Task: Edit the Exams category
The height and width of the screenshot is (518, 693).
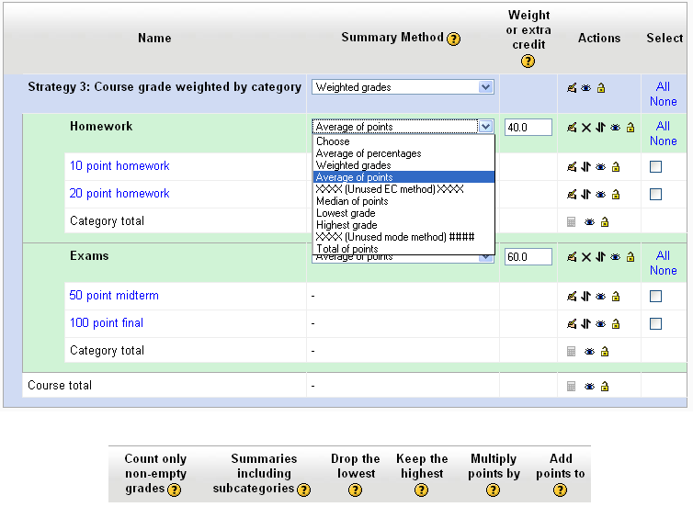Action: (572, 257)
